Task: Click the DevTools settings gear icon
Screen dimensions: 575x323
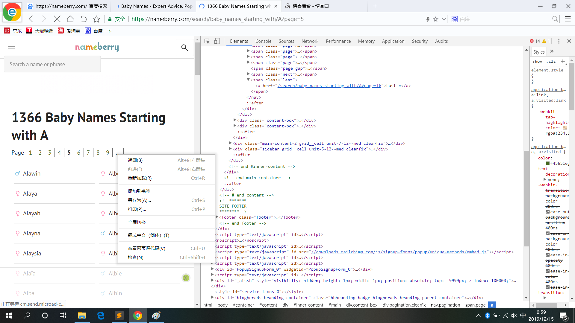Action: pos(559,41)
